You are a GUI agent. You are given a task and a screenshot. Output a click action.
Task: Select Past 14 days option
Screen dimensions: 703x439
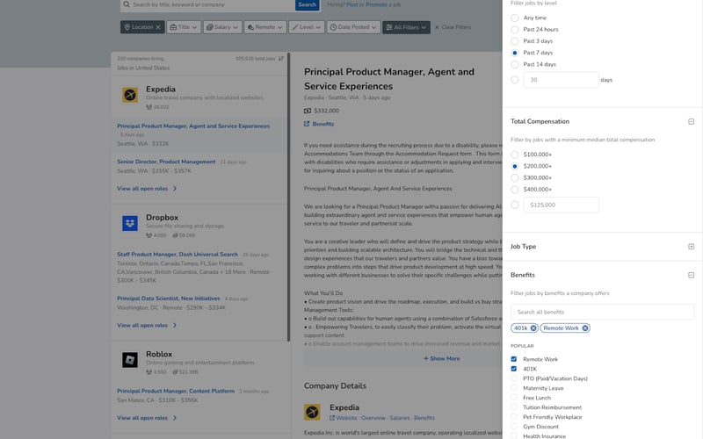515,64
